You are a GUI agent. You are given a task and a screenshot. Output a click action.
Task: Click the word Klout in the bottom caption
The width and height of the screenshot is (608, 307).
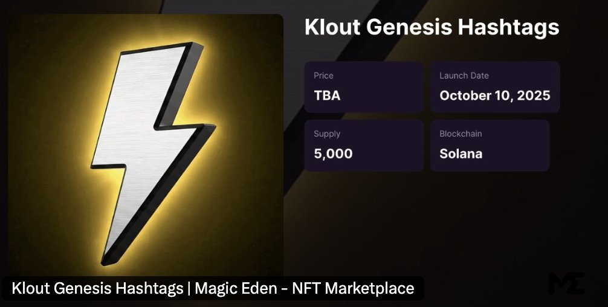tap(31, 288)
